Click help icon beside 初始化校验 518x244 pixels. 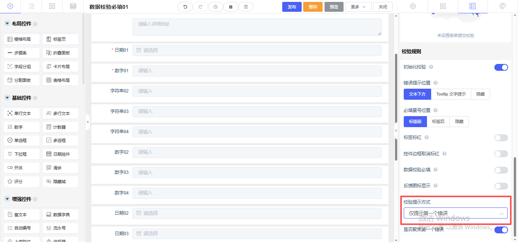431,67
